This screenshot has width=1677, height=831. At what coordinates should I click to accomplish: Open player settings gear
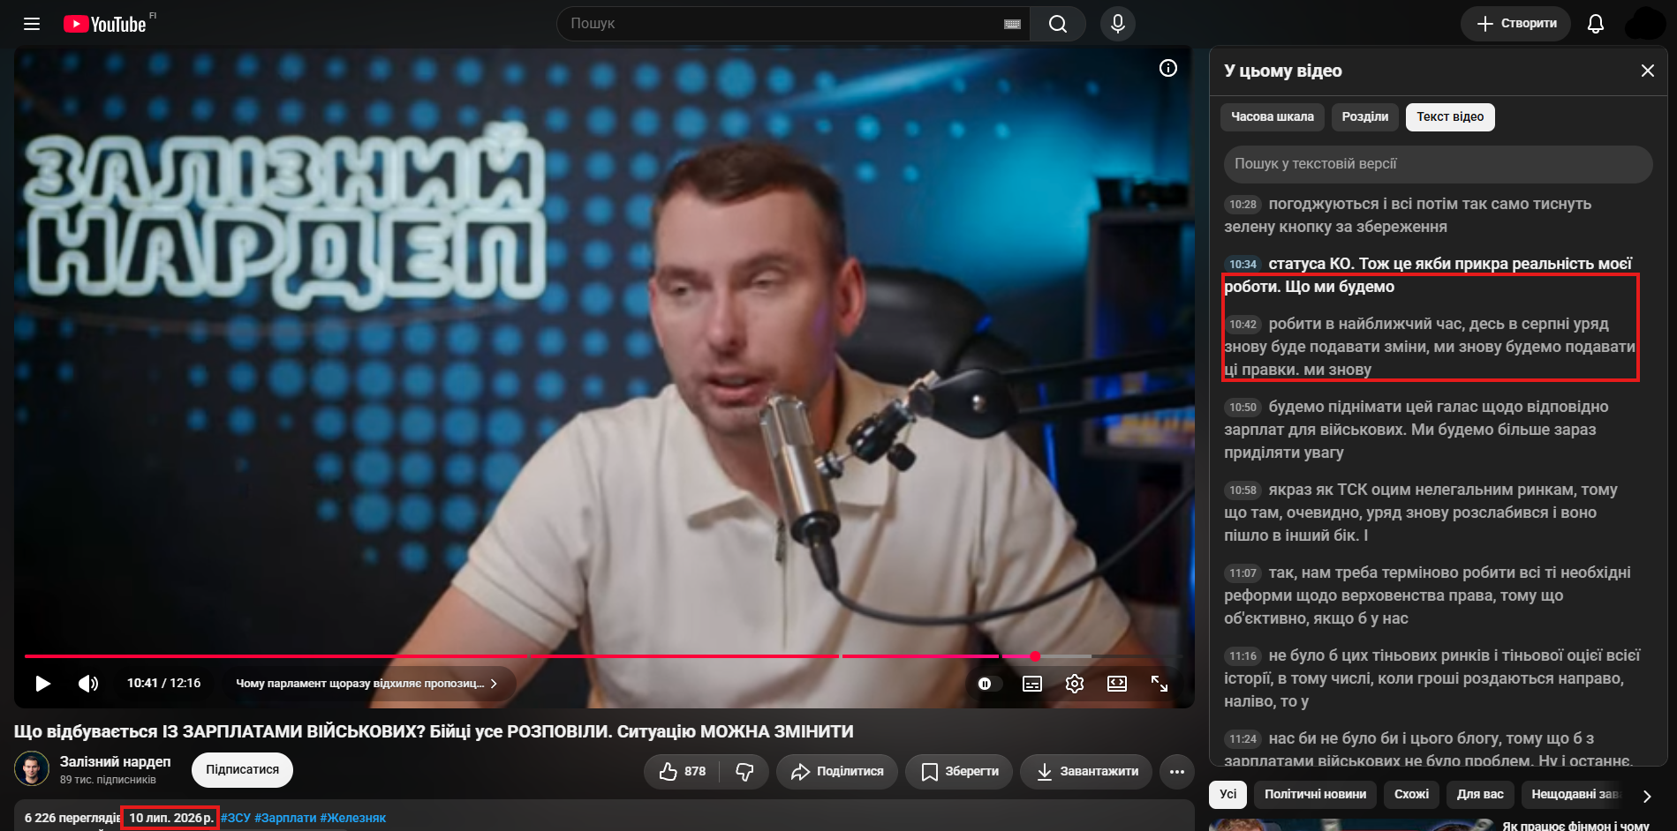[1075, 684]
